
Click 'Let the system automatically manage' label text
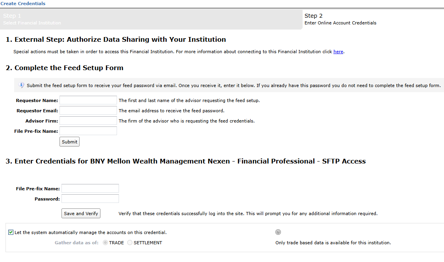[91, 232]
